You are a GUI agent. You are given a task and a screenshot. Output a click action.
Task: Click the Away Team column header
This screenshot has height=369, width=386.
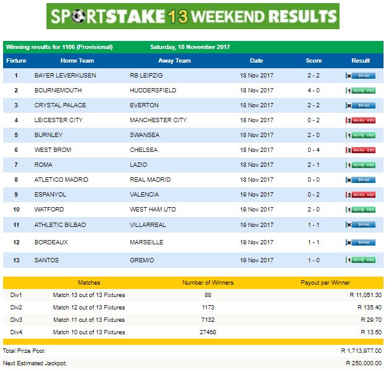click(x=175, y=61)
